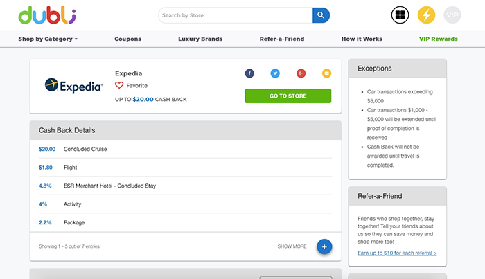
Task: Click the blue plus Show More button
Action: (x=324, y=246)
